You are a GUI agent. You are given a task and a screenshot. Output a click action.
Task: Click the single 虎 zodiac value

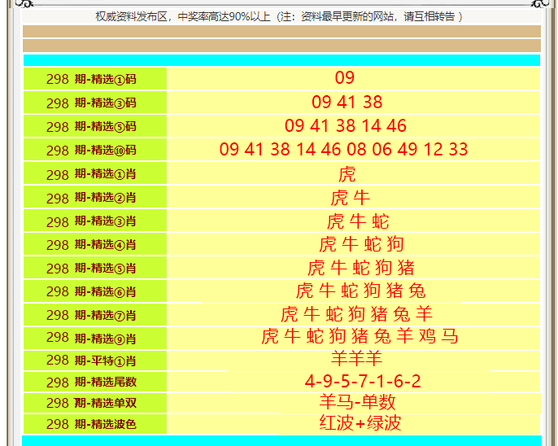(347, 174)
